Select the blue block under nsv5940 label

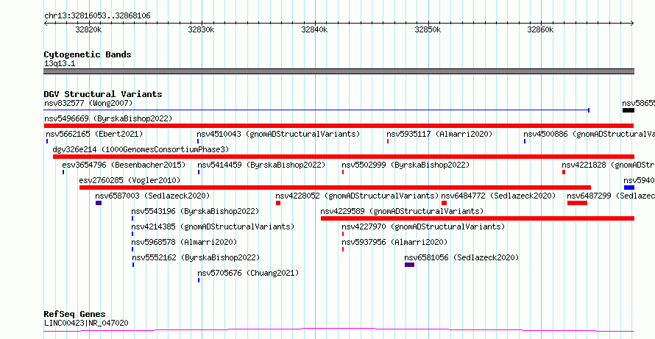tap(629, 188)
